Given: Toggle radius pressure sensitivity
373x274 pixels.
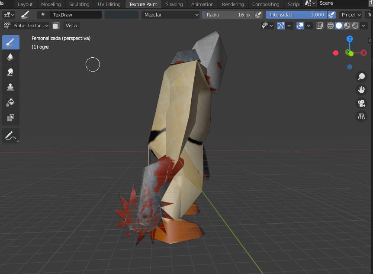Looking at the screenshot, I should pyautogui.click(x=258, y=15).
